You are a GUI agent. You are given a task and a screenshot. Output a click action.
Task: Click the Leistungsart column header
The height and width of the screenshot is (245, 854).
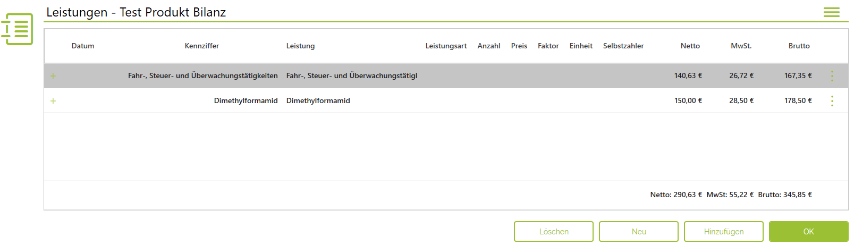coord(446,46)
